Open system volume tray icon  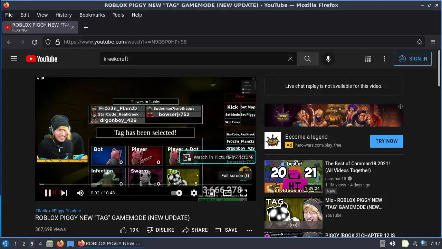coord(393,244)
